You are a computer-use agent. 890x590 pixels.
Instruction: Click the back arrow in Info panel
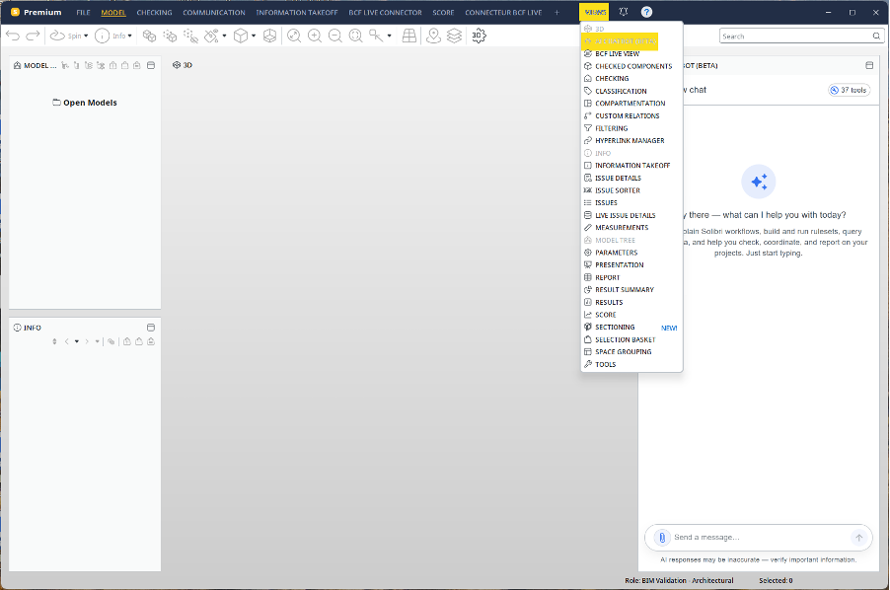[66, 341]
